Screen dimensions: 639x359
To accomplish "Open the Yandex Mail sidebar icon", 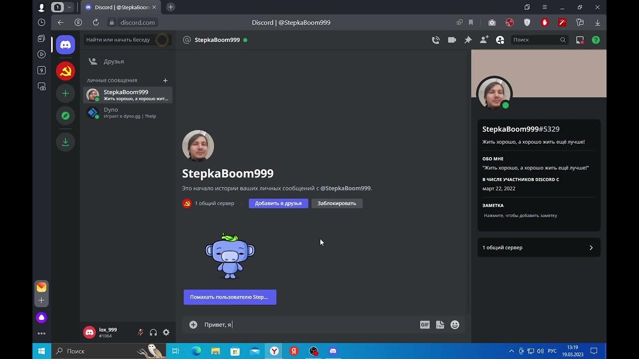I will click(x=41, y=287).
